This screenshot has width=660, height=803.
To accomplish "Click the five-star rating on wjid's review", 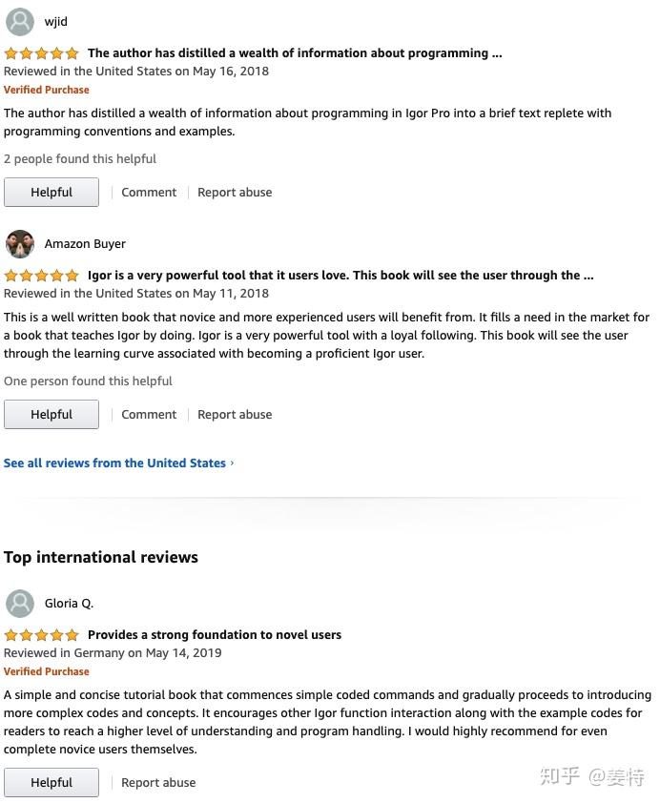I will tap(42, 53).
